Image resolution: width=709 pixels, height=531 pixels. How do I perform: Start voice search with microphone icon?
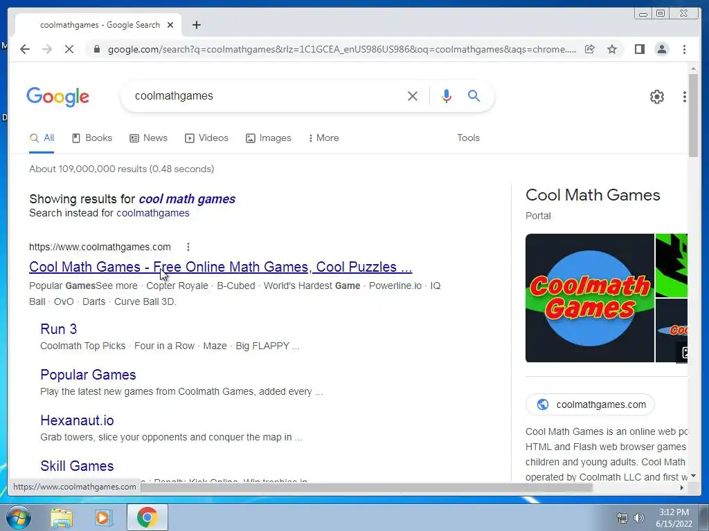tap(447, 96)
